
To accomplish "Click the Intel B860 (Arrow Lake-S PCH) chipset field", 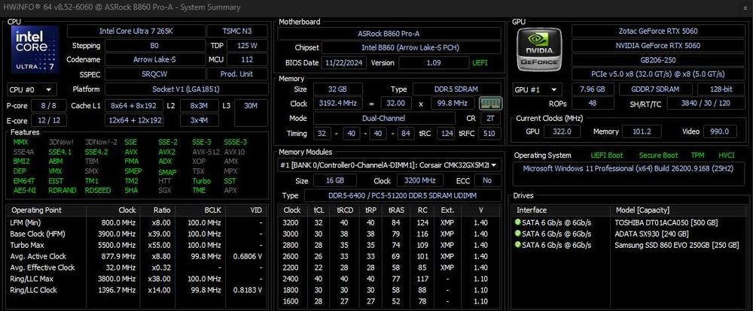I will [x=411, y=48].
